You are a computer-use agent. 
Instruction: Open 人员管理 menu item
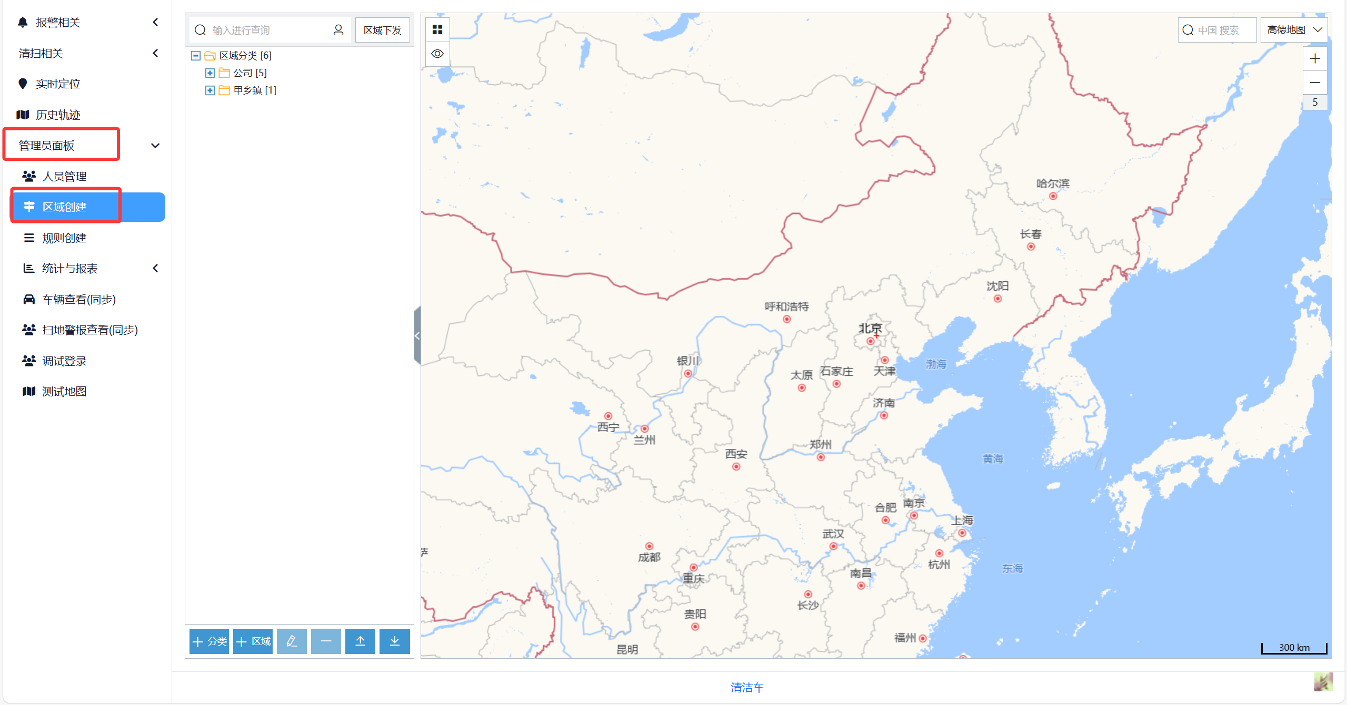pos(64,176)
